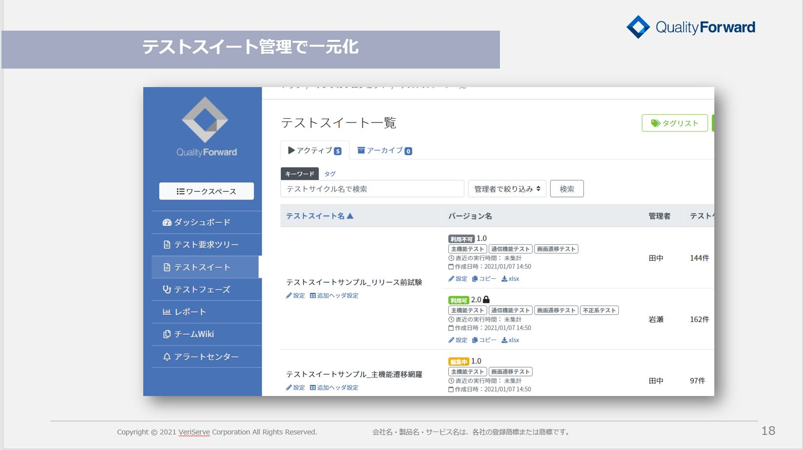Select the キーワード search mode tab
The width and height of the screenshot is (803, 450).
point(300,174)
